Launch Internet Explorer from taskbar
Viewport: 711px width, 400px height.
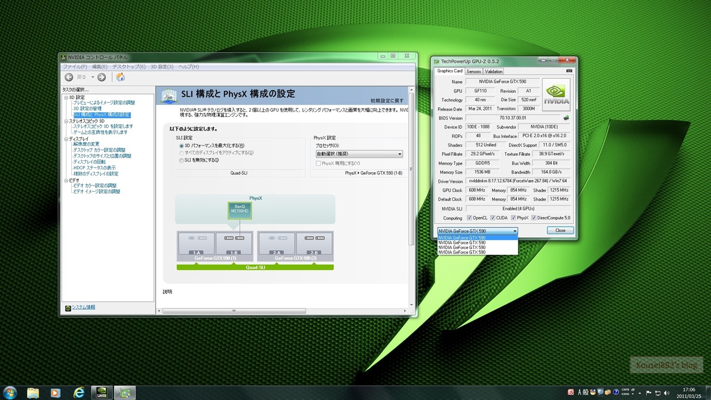pyautogui.click(x=80, y=392)
